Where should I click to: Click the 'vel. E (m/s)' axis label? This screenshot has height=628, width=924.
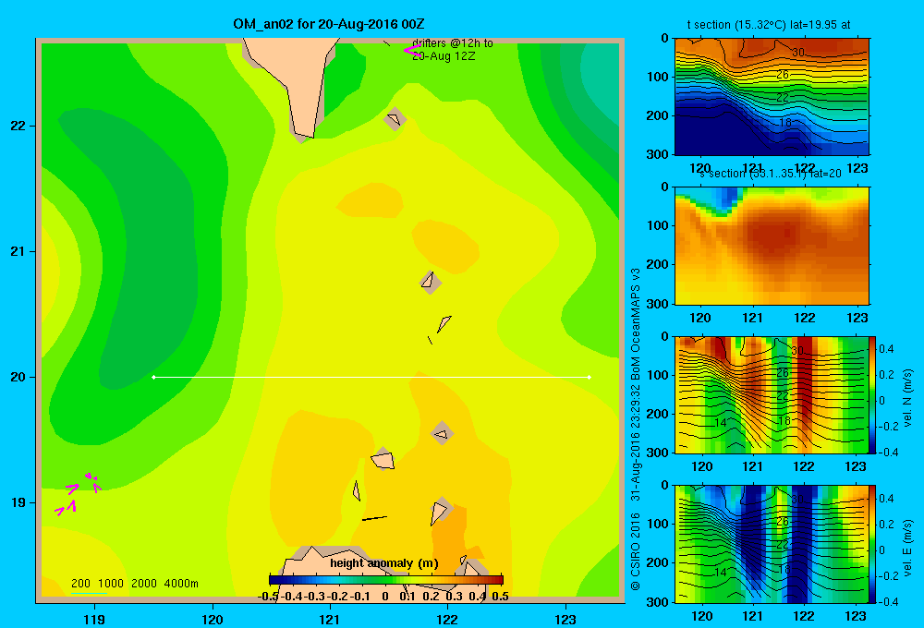tap(908, 548)
